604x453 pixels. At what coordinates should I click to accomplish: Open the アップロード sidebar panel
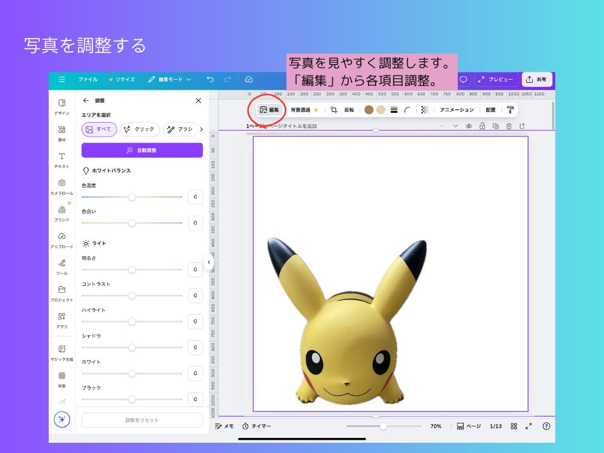(x=62, y=240)
